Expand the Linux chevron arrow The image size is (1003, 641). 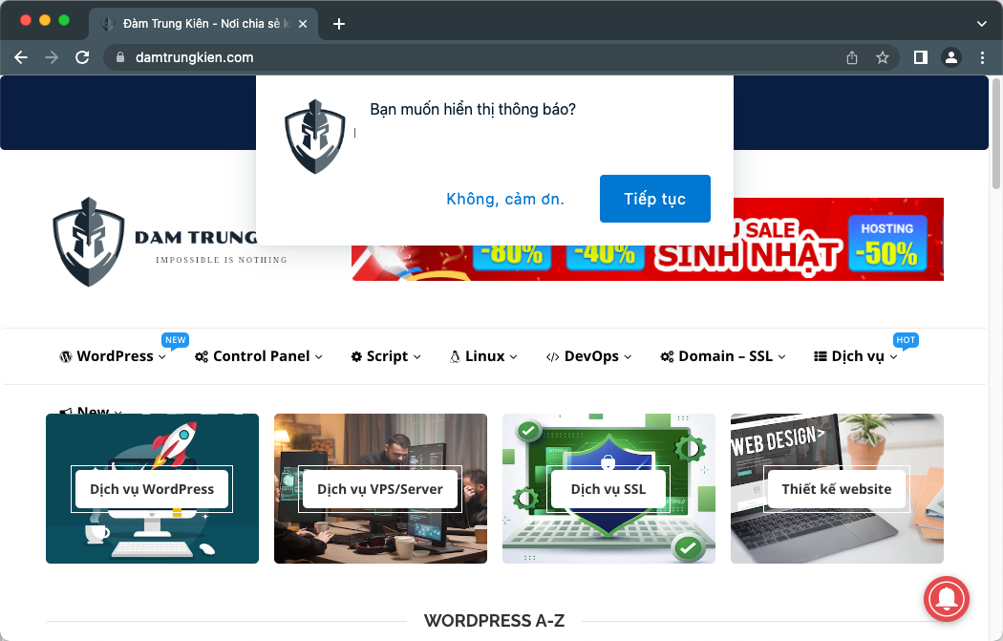tap(513, 357)
